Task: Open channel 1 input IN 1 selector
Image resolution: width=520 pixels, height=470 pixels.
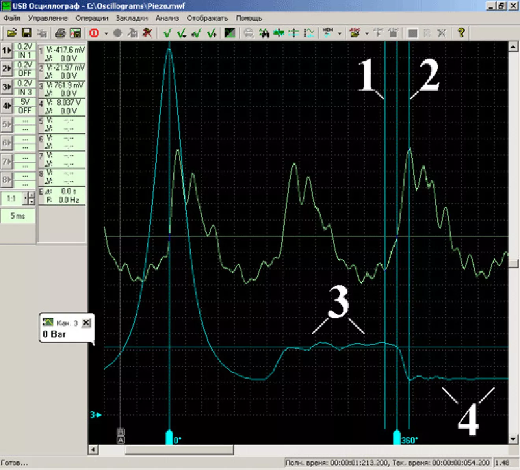Action: 25,55
